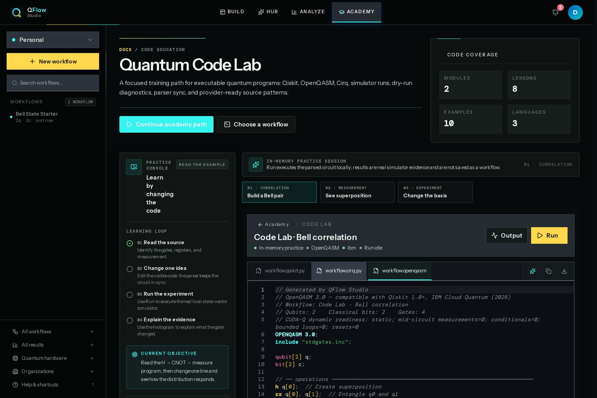Click the AI sparkle icon in editor toolbar
This screenshot has width=597, height=398.
[533, 271]
